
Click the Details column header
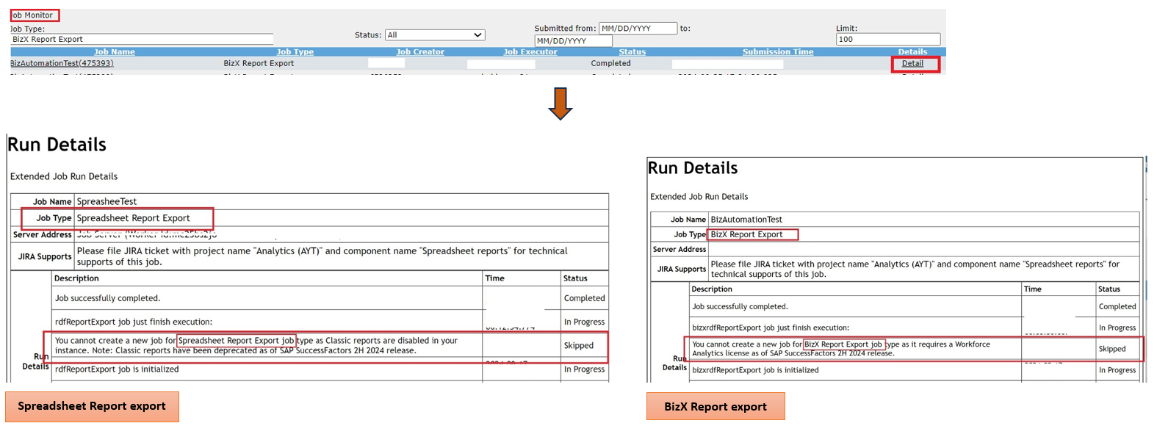point(913,52)
